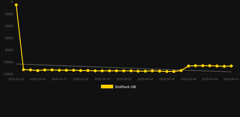Select the data point above 2025-05-28
Image resolution: width=240 pixels, height=117 pixels.
(188, 66)
